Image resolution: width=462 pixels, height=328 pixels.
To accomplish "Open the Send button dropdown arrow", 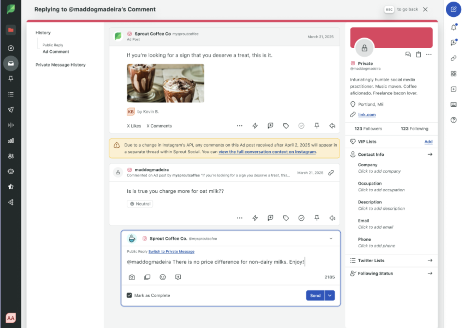I will (x=330, y=296).
